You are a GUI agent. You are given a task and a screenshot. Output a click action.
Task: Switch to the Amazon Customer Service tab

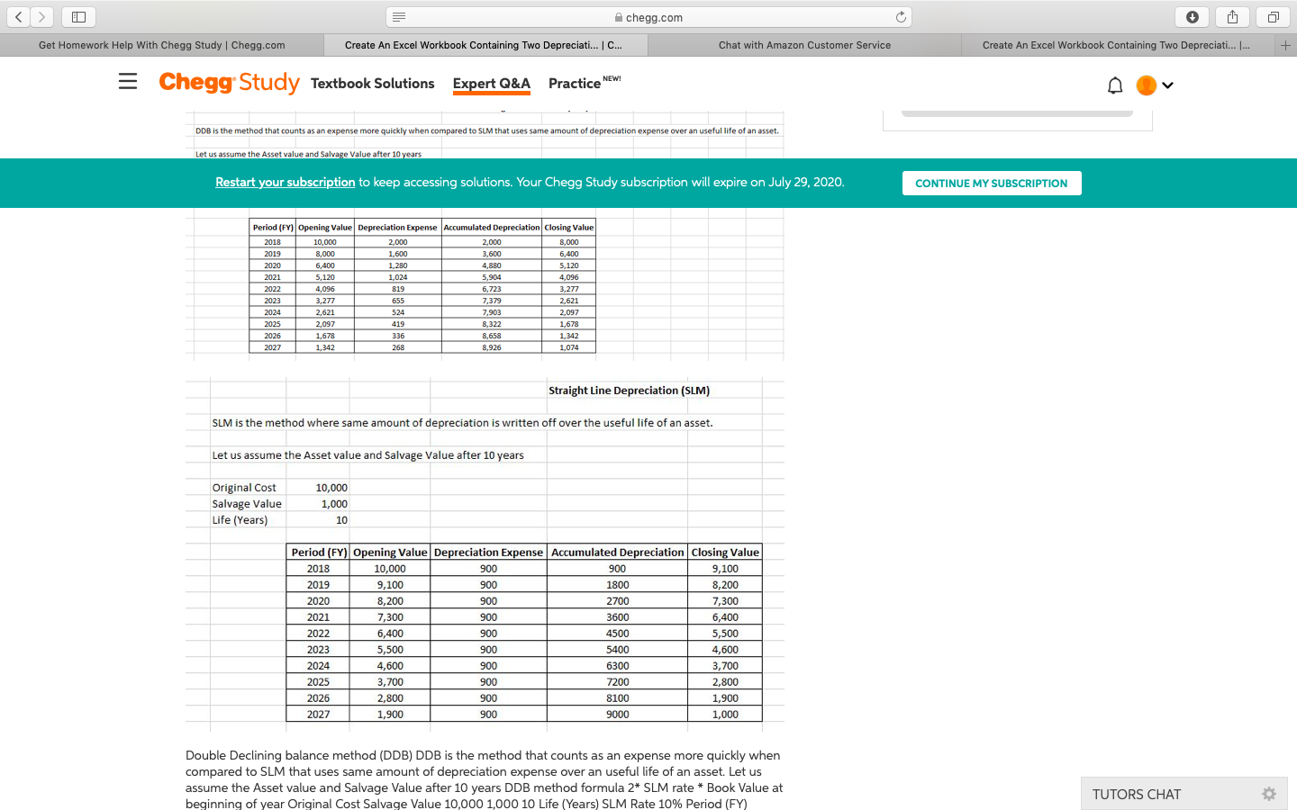click(804, 45)
